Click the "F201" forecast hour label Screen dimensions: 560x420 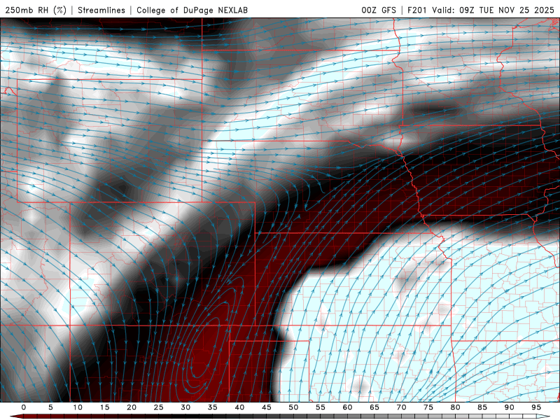[x=416, y=10]
